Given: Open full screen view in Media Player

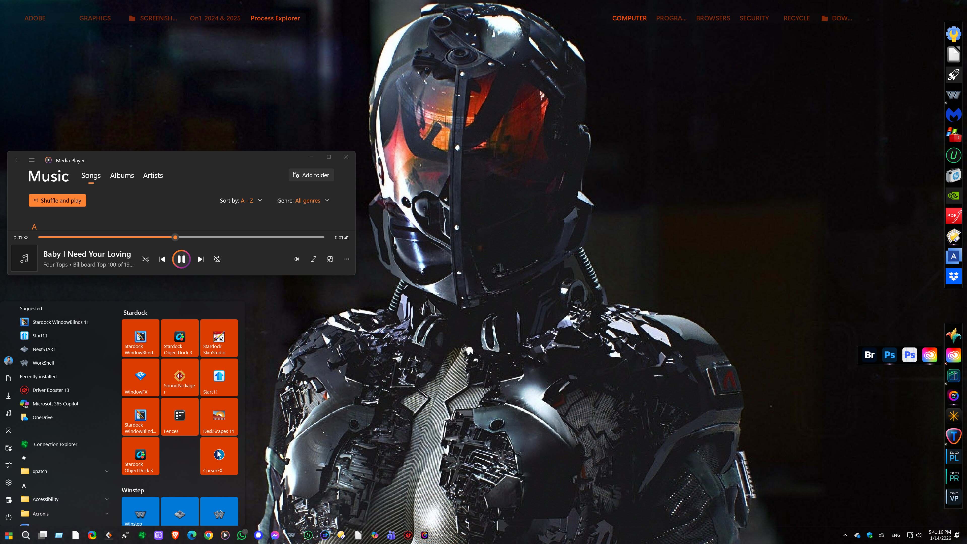Looking at the screenshot, I should tap(313, 259).
